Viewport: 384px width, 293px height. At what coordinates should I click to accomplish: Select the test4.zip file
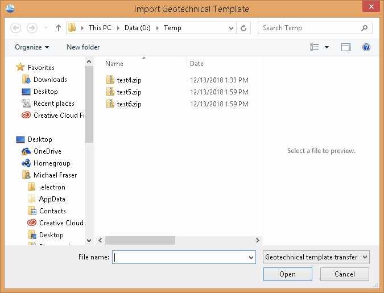(x=129, y=80)
